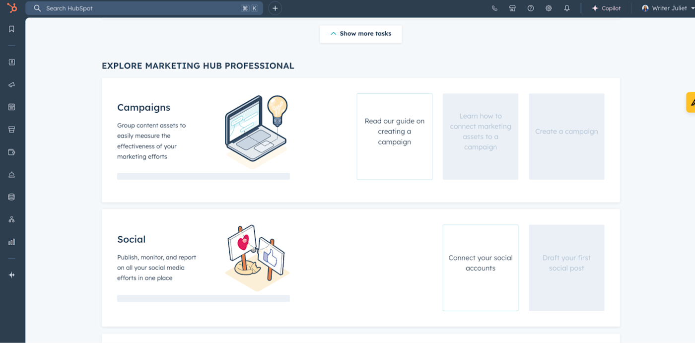Click the ⌘K shortcut badge in search
Viewport: 695px width, 343px height.
[250, 8]
